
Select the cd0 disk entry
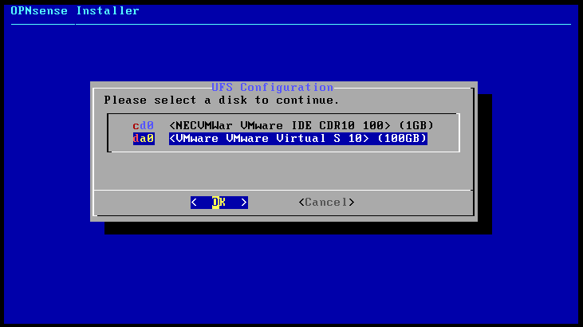tap(283, 125)
